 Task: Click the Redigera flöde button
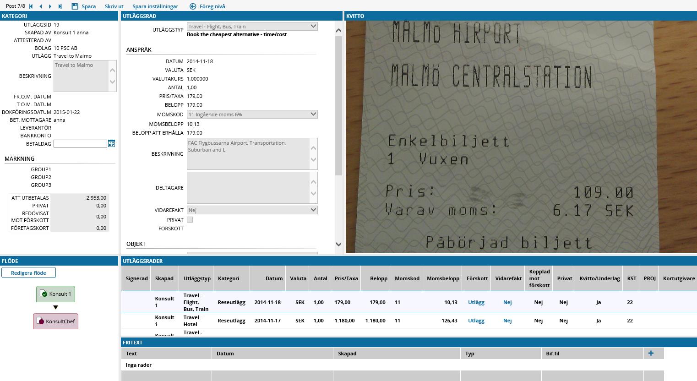[x=28, y=273]
